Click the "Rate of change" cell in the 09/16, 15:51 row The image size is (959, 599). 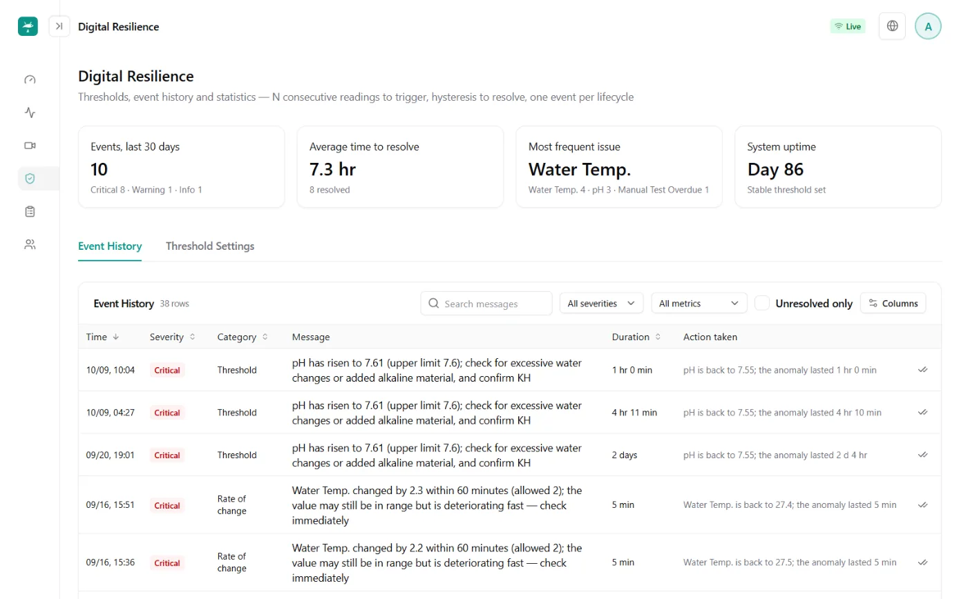tap(232, 505)
